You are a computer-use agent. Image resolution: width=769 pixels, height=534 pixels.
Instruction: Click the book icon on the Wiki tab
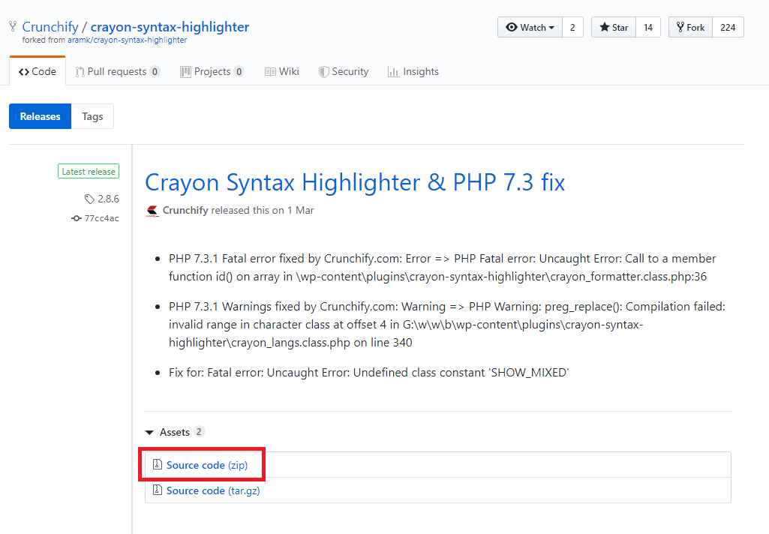point(270,72)
